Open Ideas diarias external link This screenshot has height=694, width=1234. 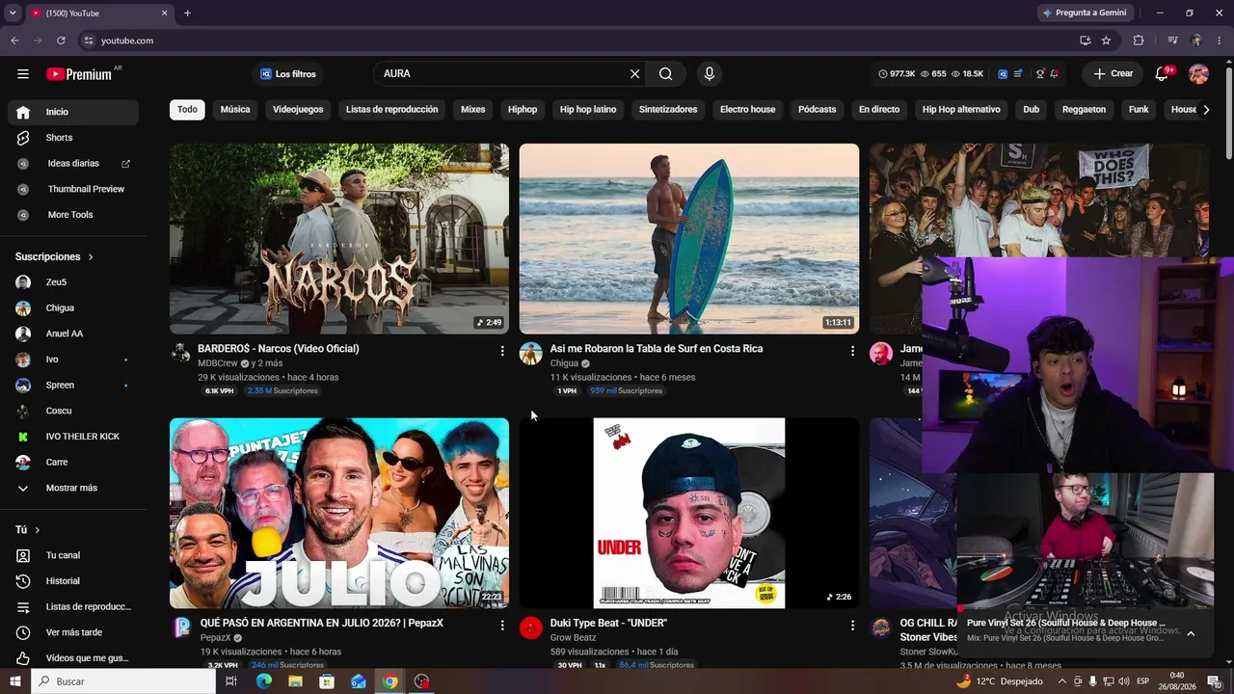[x=73, y=164]
